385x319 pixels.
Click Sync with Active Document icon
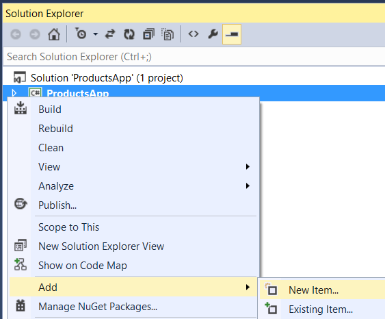pyautogui.click(x=110, y=34)
